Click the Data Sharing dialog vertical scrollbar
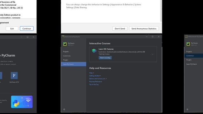 pyautogui.click(x=161, y=10)
